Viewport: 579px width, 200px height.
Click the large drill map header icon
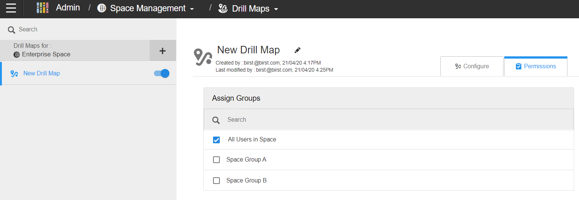coord(203,57)
